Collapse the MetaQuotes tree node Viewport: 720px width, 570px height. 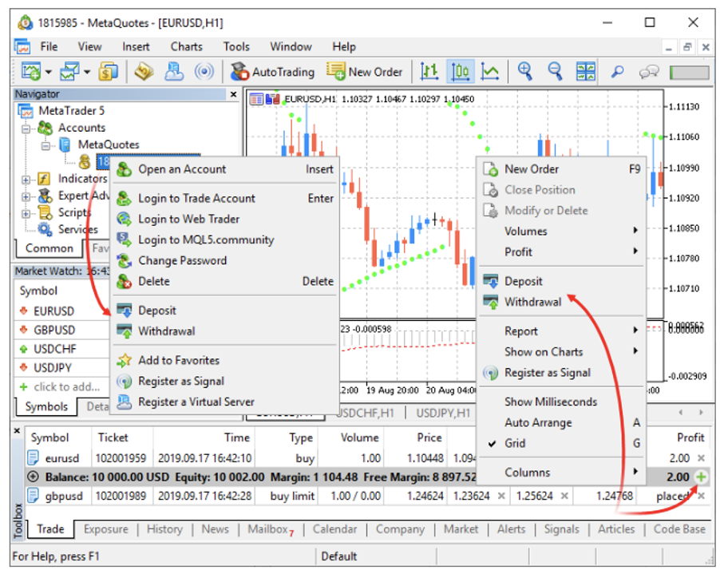click(46, 146)
